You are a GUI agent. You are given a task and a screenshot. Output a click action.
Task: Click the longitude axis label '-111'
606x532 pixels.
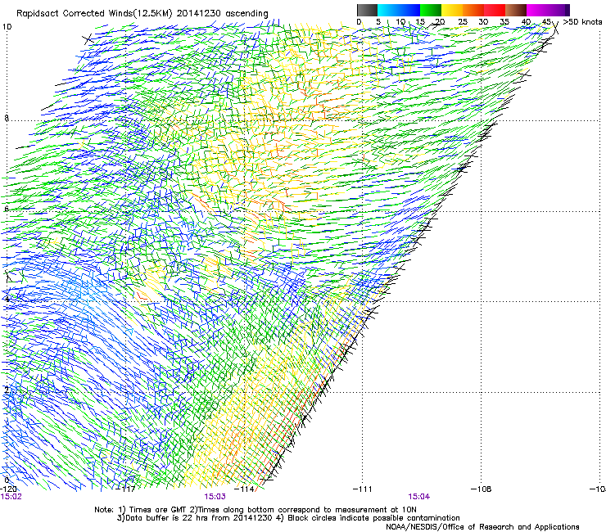click(x=363, y=489)
